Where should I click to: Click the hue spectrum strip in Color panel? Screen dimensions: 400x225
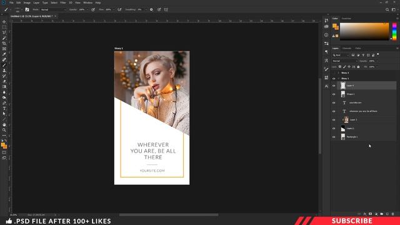pos(394,31)
